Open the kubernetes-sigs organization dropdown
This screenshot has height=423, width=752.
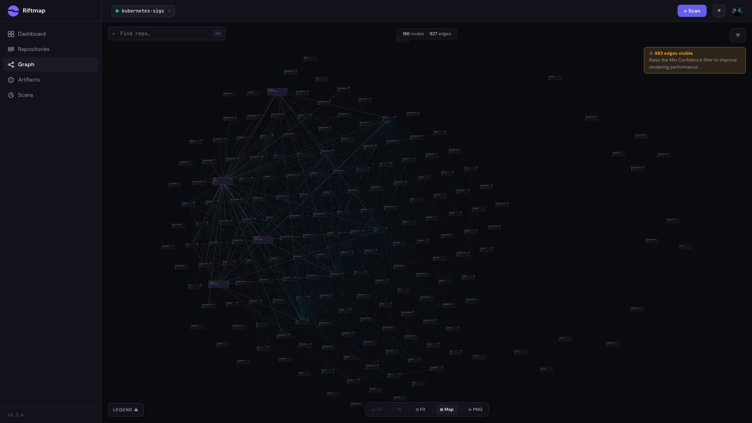pos(143,11)
